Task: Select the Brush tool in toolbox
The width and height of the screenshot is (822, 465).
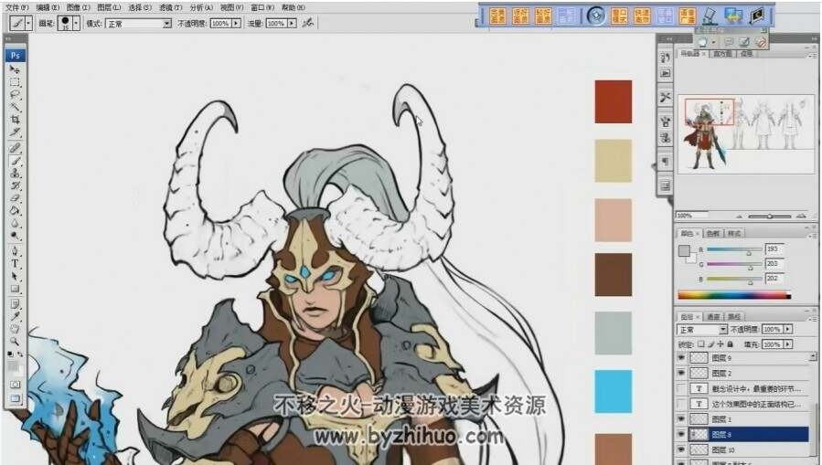Action: (x=15, y=161)
